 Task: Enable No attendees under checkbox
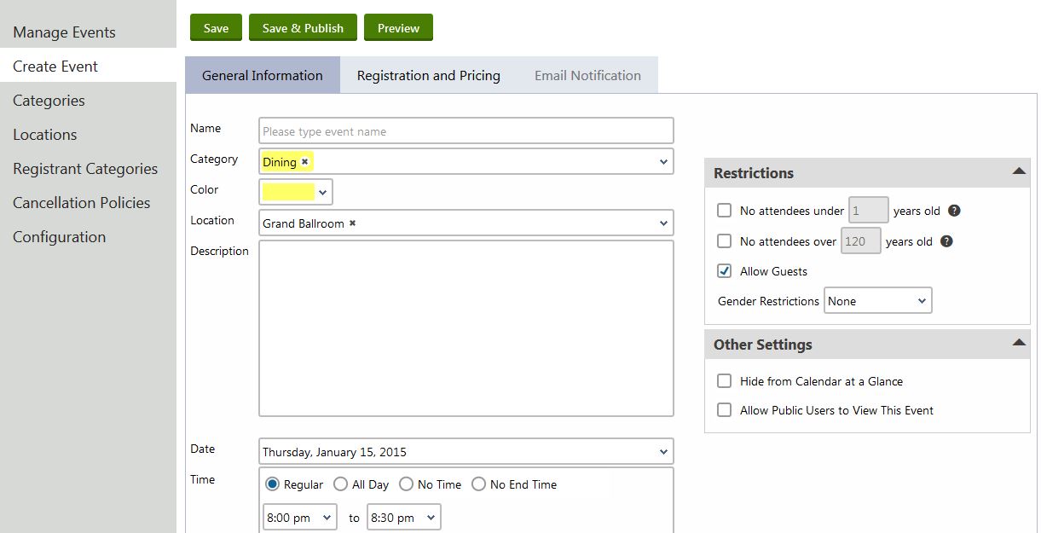[725, 211]
